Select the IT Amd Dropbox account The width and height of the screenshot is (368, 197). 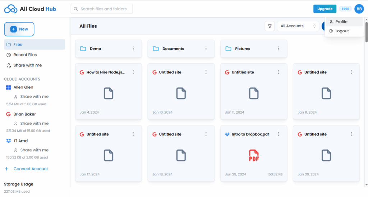pos(20,141)
